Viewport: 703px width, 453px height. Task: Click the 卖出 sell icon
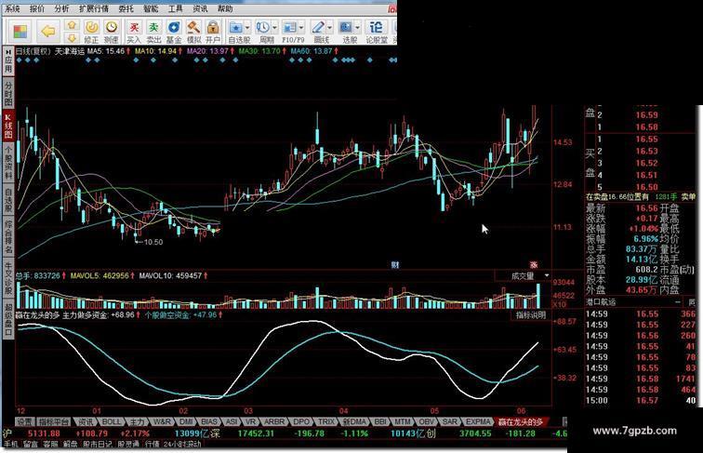pos(153,27)
